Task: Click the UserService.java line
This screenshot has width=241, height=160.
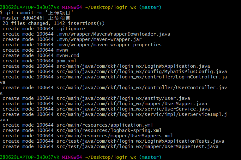Action: coord(106,109)
